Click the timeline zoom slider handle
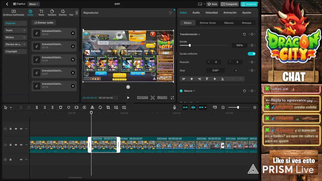The height and width of the screenshot is (181, 322). coord(238,107)
